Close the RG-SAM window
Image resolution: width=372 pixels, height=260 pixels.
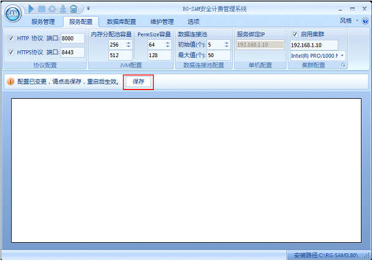tap(365, 9)
